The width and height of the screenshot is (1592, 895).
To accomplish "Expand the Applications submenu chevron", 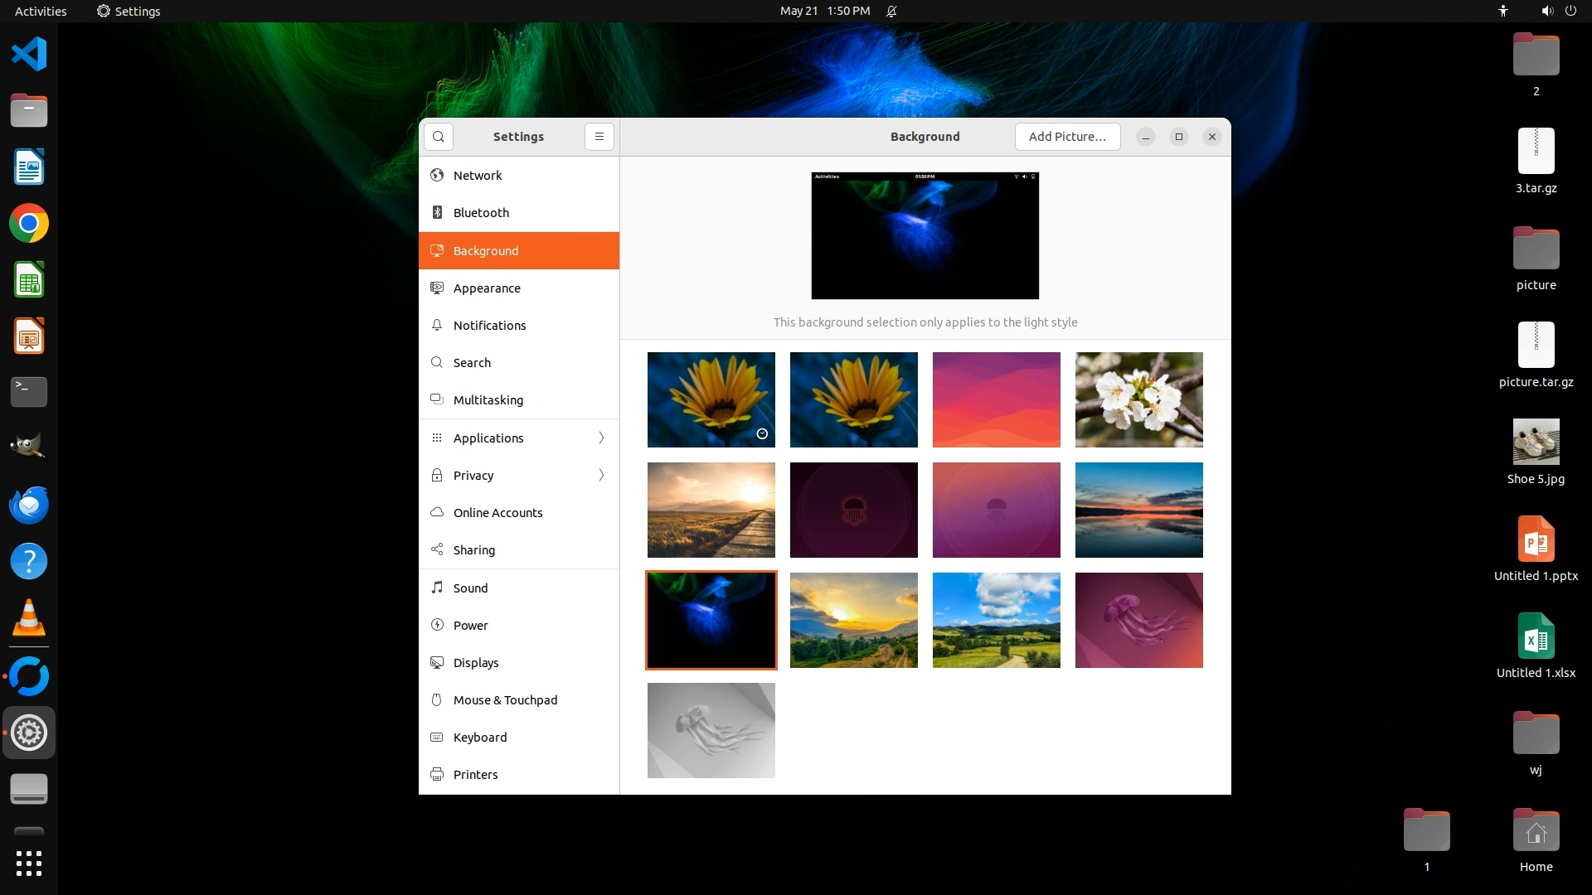I will click(601, 438).
